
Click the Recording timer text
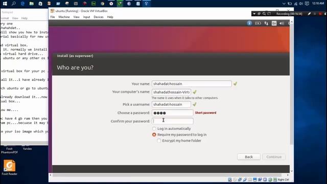pyautogui.click(x=289, y=14)
